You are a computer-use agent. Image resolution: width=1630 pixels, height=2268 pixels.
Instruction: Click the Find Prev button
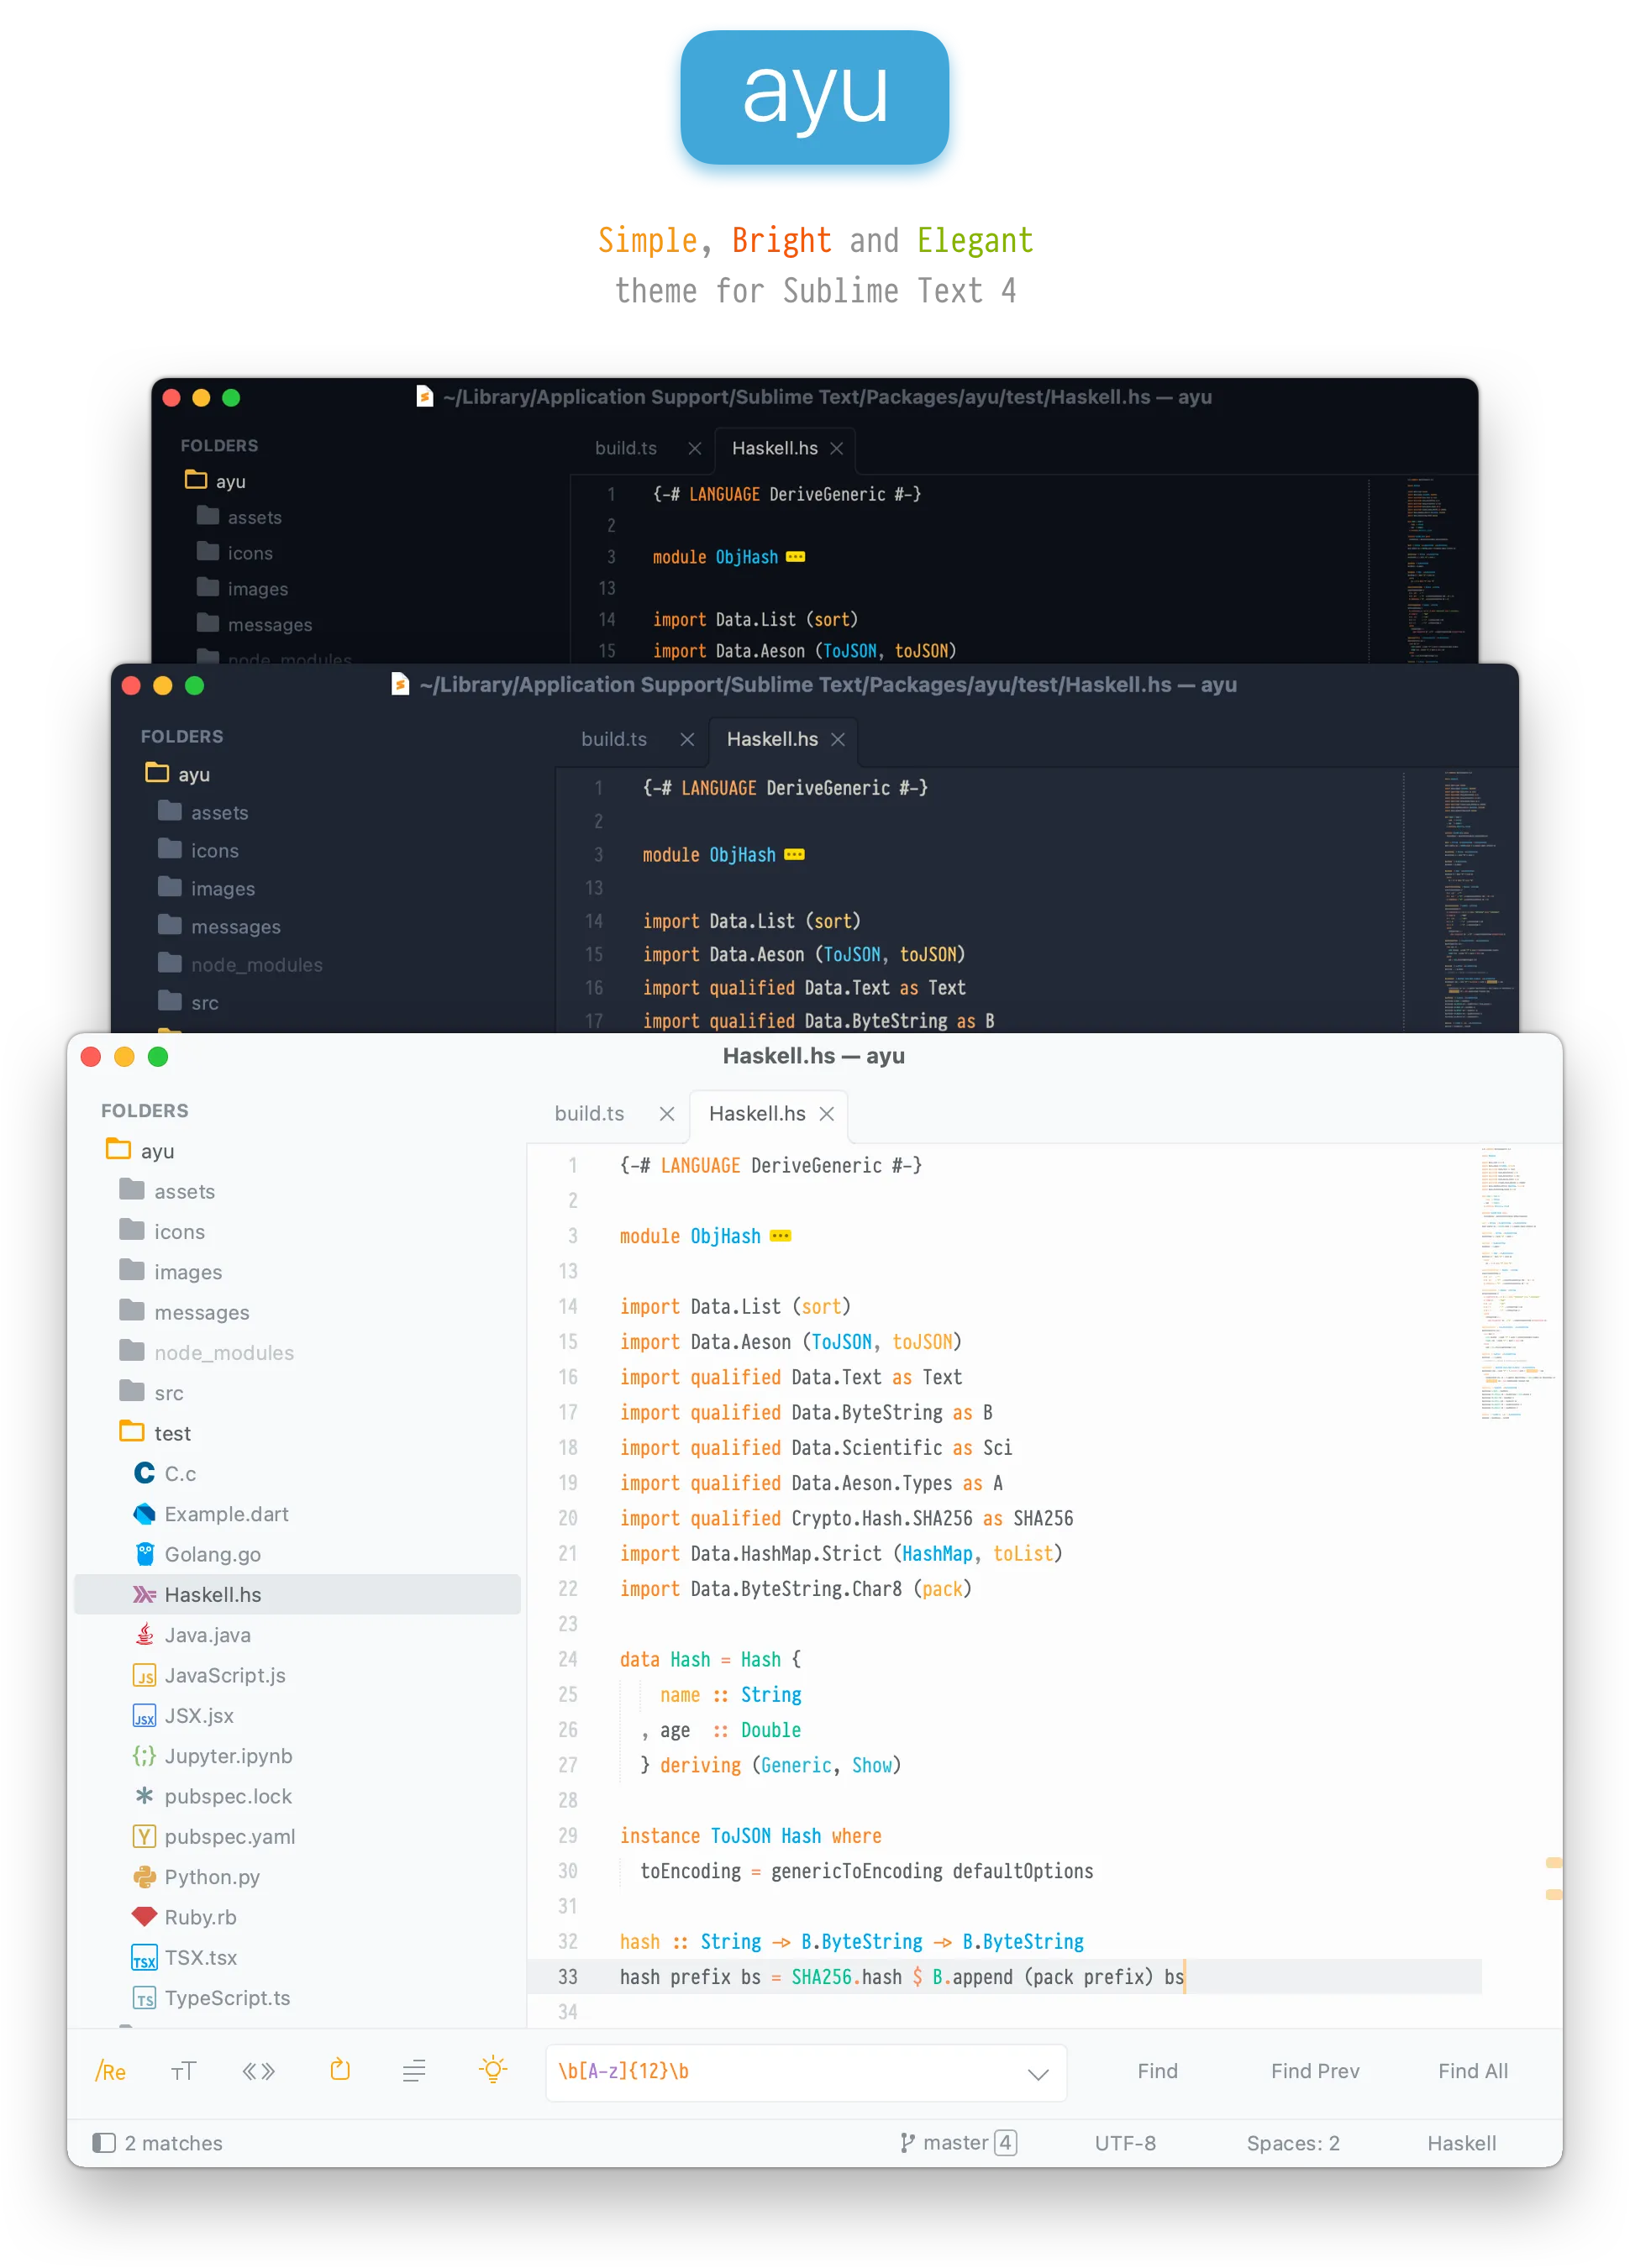click(1315, 2071)
